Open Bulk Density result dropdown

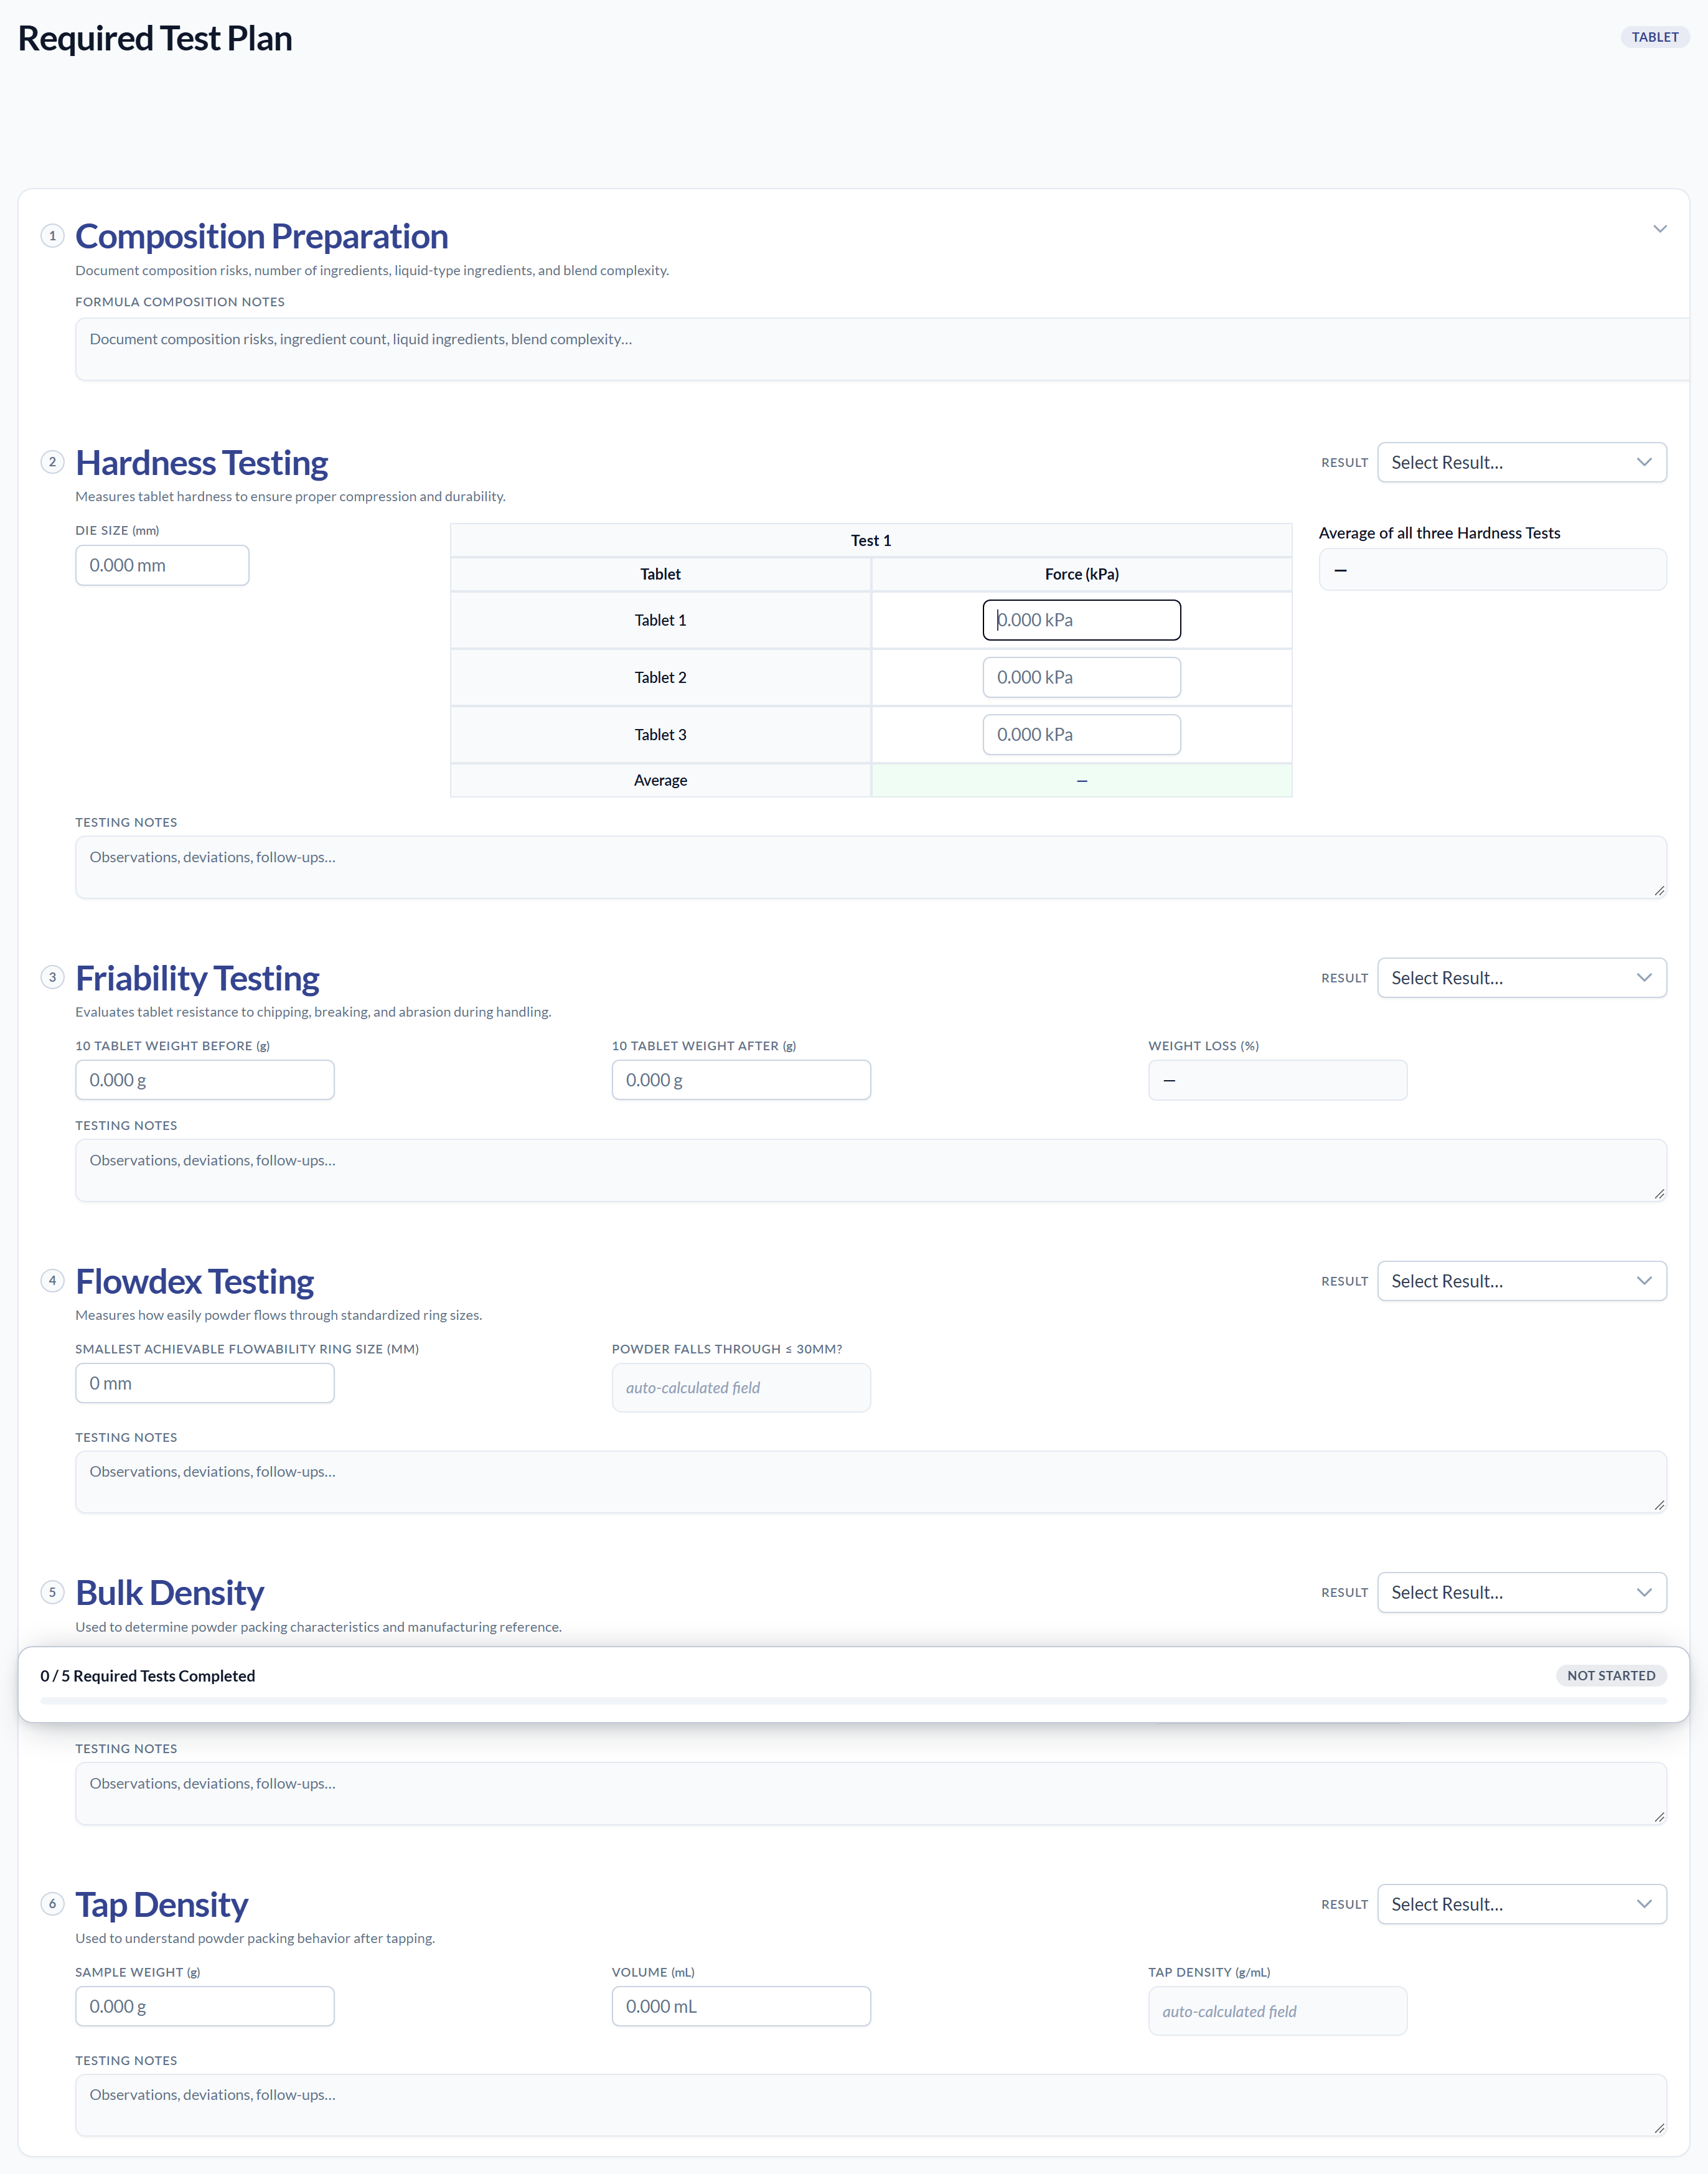pyautogui.click(x=1521, y=1592)
